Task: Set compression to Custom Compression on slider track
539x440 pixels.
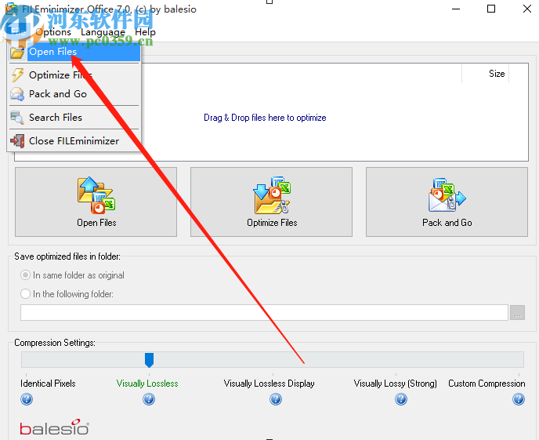Action: (x=519, y=360)
